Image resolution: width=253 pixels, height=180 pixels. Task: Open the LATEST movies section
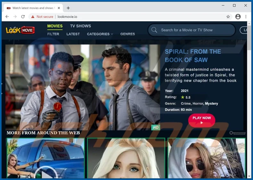coord(73,34)
